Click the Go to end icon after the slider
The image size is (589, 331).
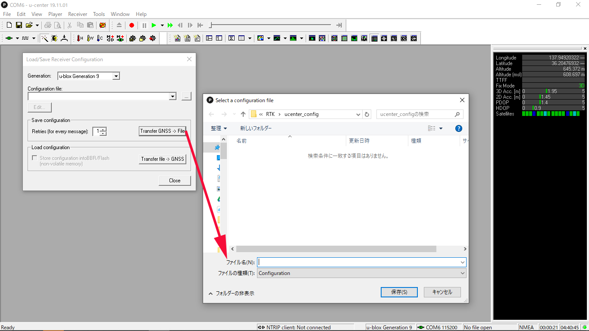pos(339,25)
